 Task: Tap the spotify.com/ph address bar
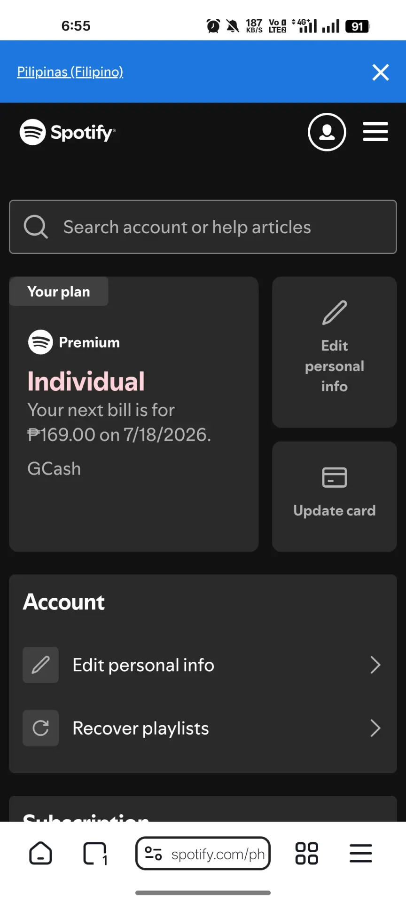(x=203, y=853)
